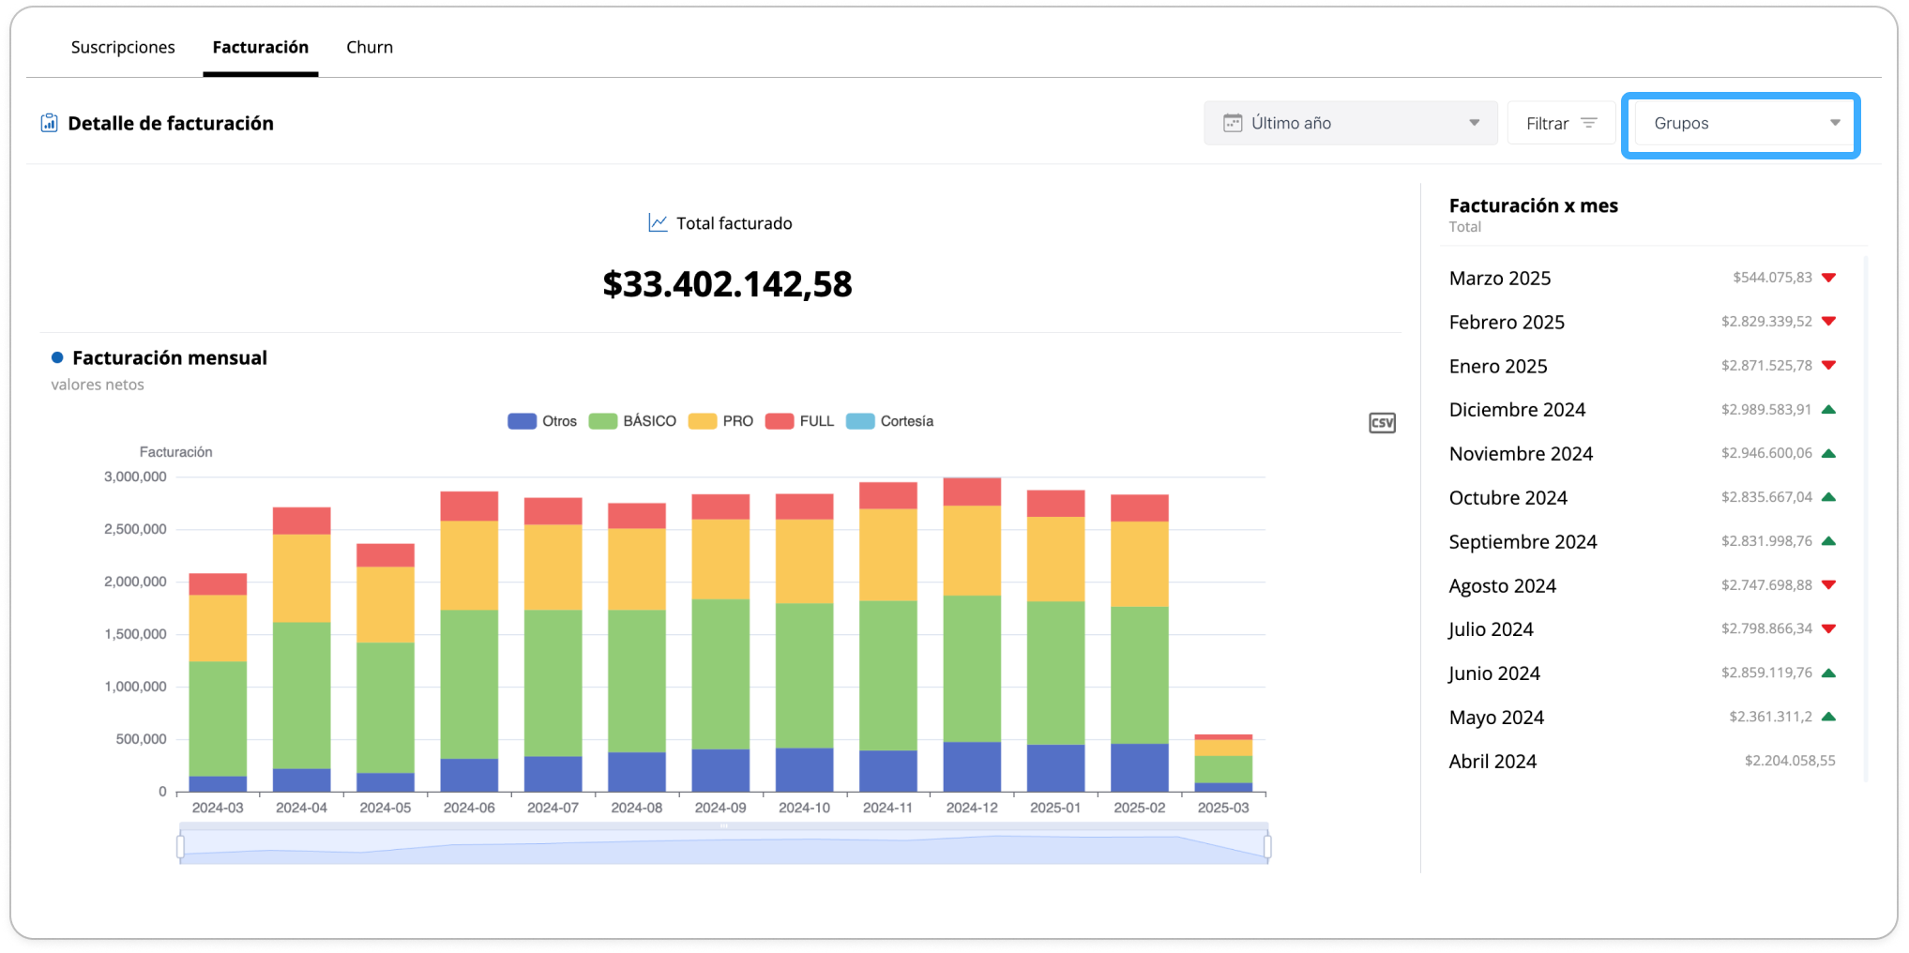
Task: Click the red down arrow for Marzo 2025
Action: tap(1828, 278)
